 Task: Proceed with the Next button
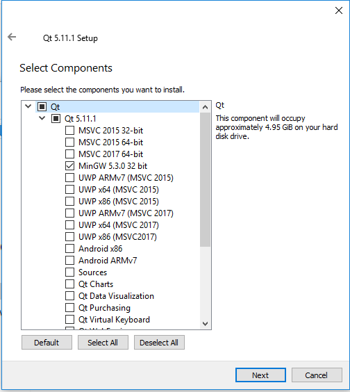pos(260,375)
